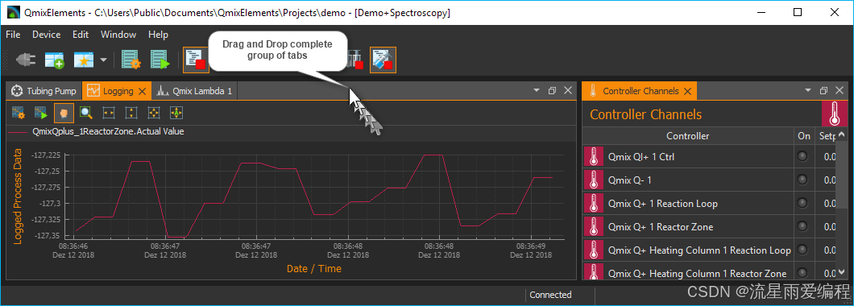Screen dimensions: 854x306
Task: Click the plug connect-to-device icon
Action: (x=25, y=60)
